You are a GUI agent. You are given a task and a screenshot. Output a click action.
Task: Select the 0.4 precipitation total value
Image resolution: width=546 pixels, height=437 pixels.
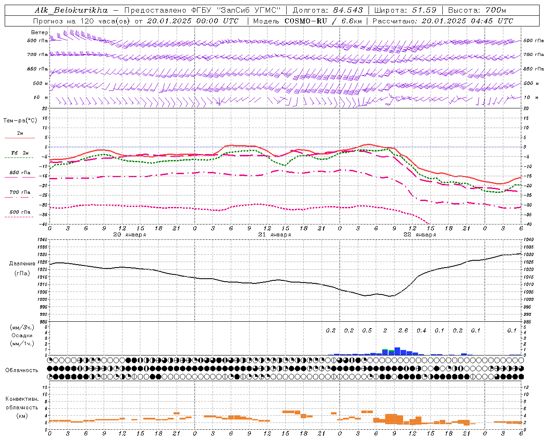click(421, 330)
